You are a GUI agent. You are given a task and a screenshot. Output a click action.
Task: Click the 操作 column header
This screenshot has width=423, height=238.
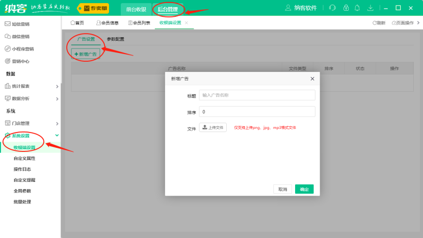pyautogui.click(x=394, y=68)
